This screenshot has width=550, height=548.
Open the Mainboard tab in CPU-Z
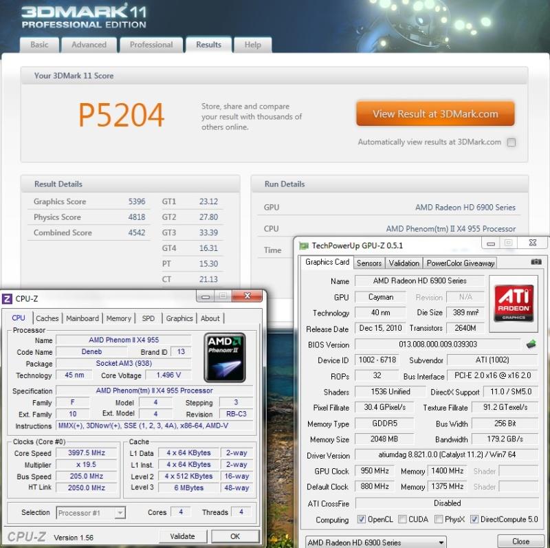click(x=82, y=318)
